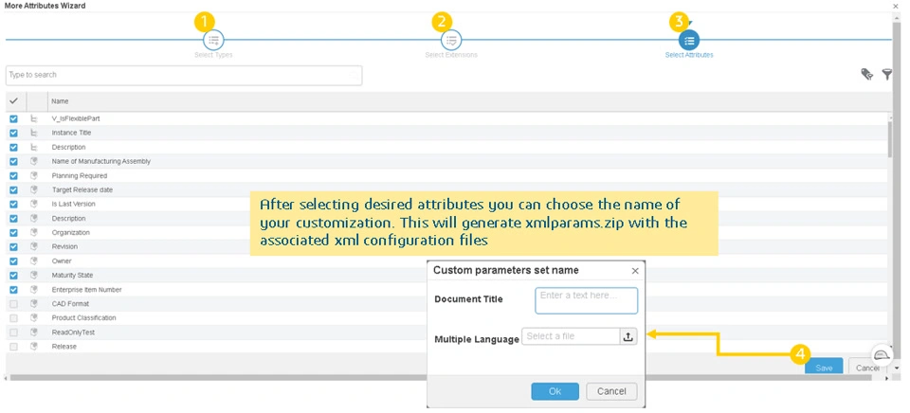Click the Name column header
This screenshot has height=413, width=910.
coord(60,101)
